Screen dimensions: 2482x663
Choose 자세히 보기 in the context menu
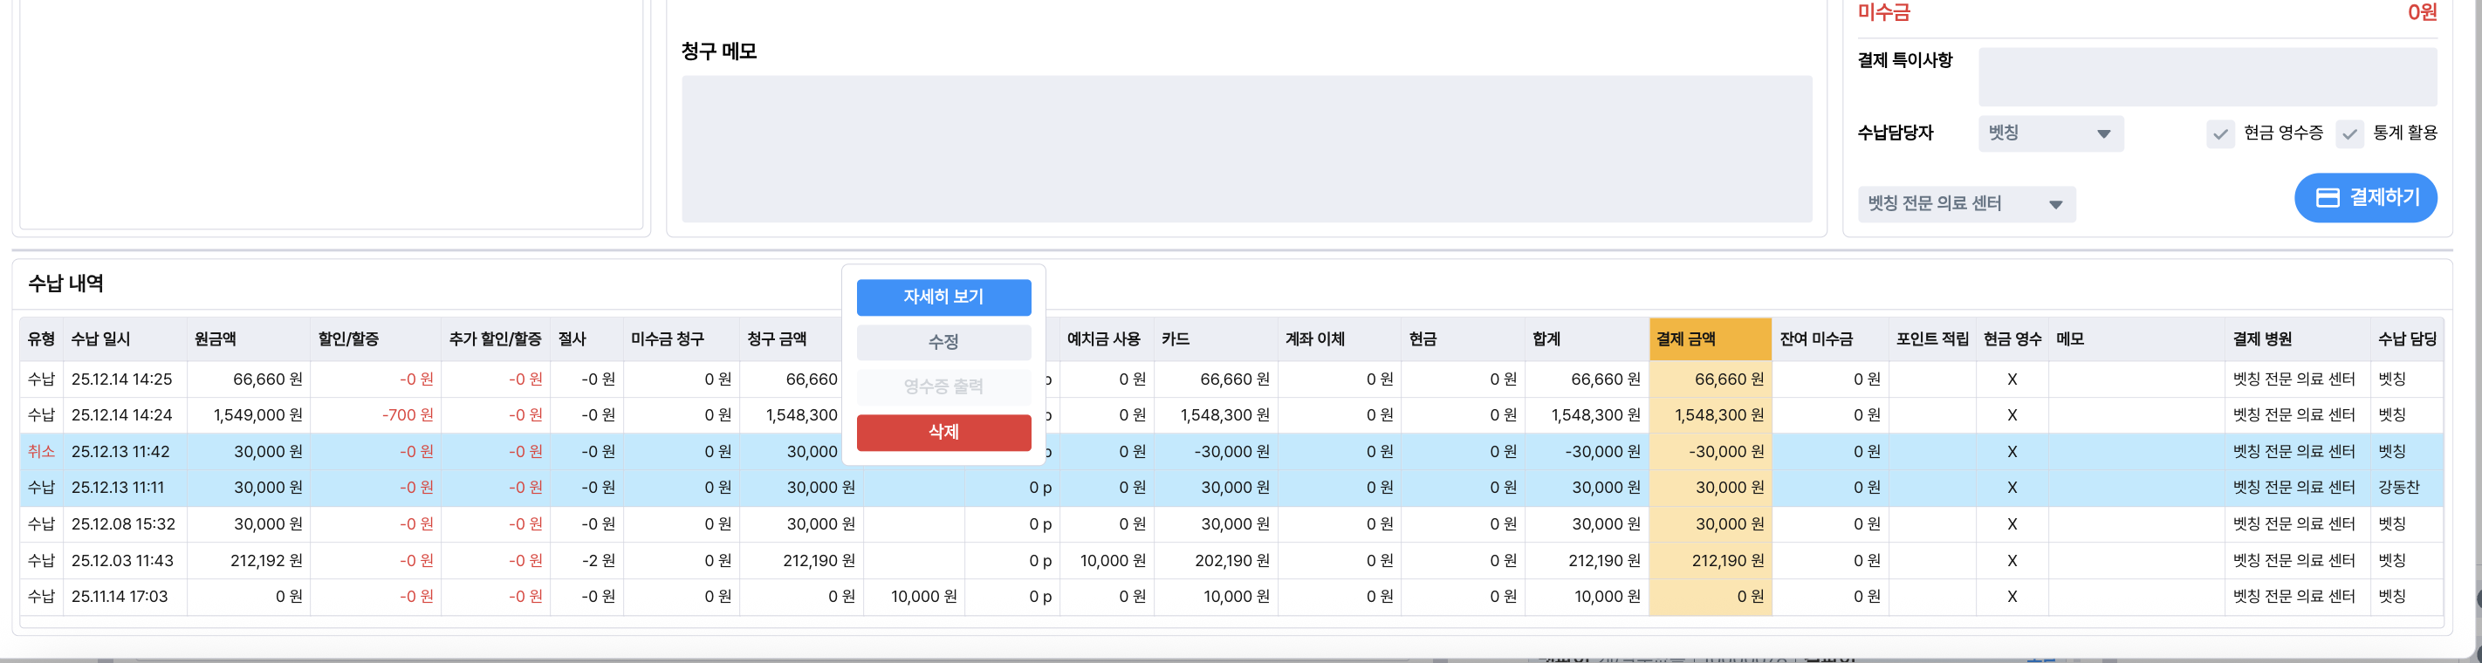(x=943, y=297)
